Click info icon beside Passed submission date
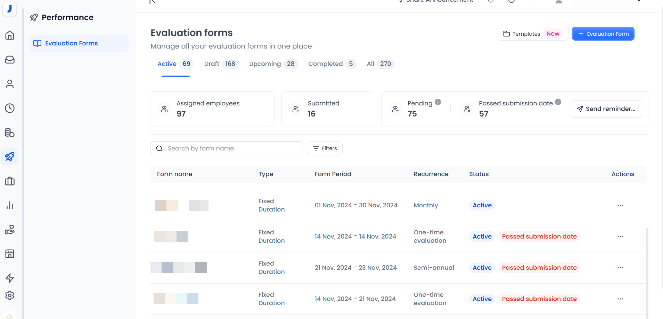The image size is (663, 319). point(558,102)
